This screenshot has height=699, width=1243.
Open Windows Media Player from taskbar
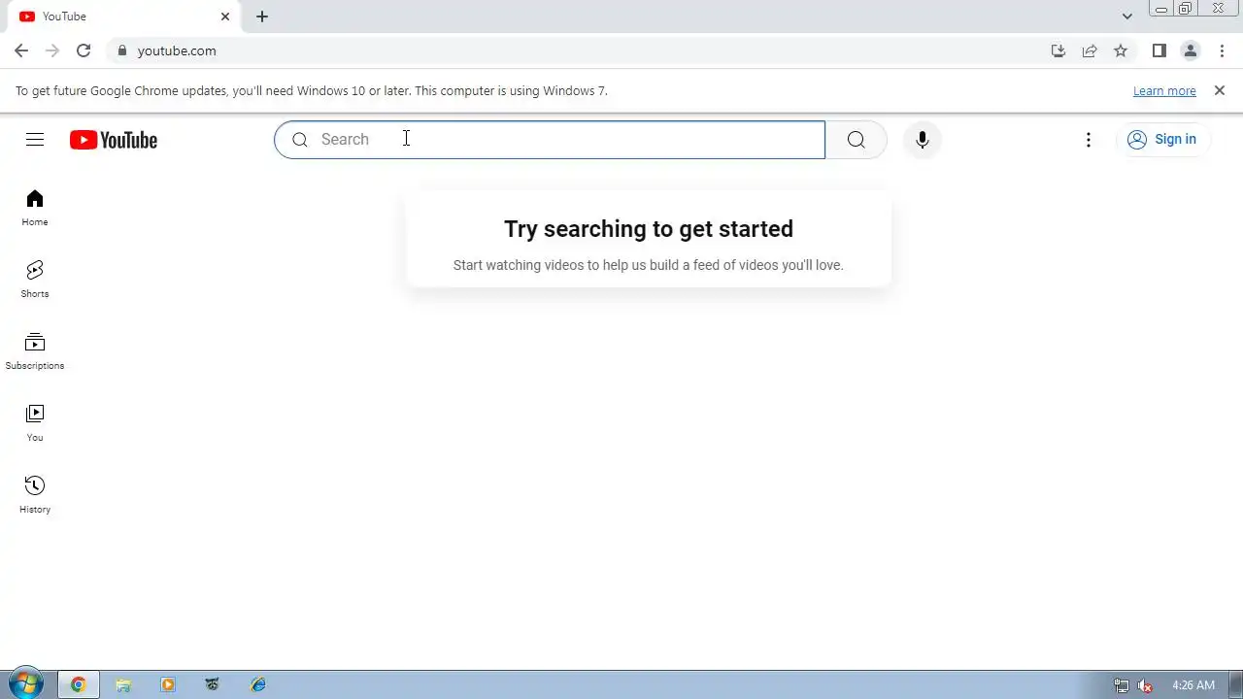168,684
